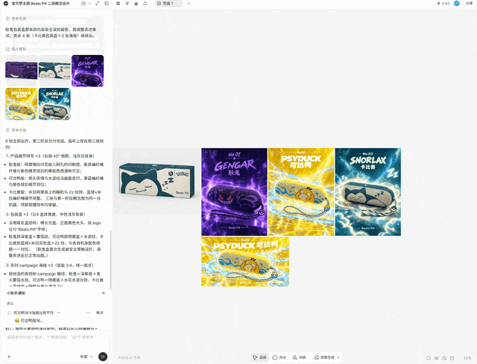
Task: Click the expand arrows icon in top bar
Action: pyautogui.click(x=98, y=3)
